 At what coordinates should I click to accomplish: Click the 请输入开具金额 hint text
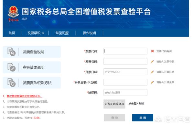point(165,82)
